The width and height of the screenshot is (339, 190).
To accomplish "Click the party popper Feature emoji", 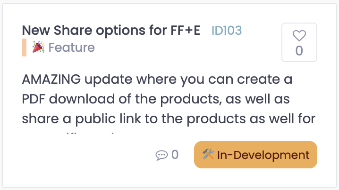I will coord(38,47).
